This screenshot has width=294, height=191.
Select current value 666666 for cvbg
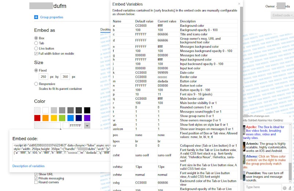pyautogui.click(x=163, y=183)
